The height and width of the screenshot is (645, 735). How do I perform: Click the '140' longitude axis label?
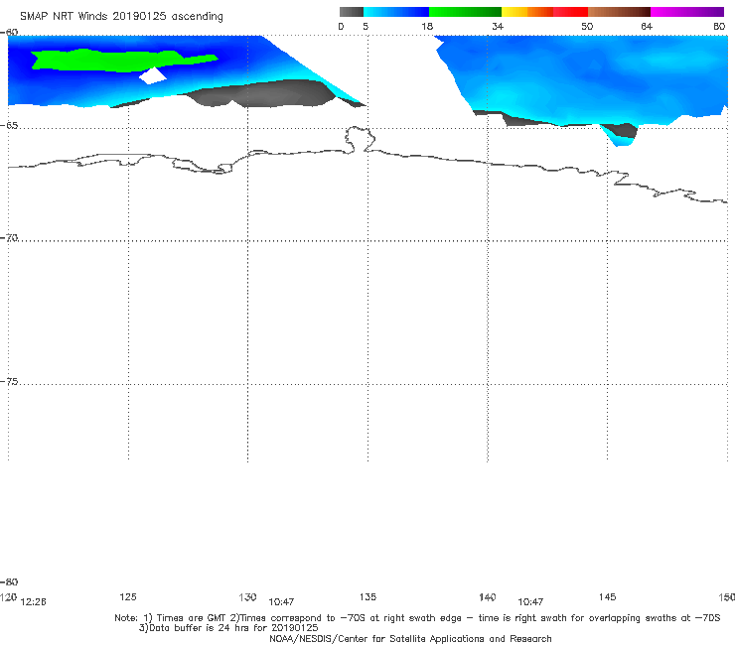pyautogui.click(x=488, y=597)
